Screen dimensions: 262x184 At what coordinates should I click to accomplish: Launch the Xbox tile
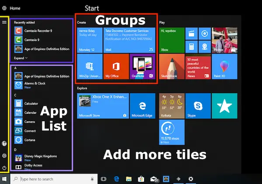click(x=171, y=40)
